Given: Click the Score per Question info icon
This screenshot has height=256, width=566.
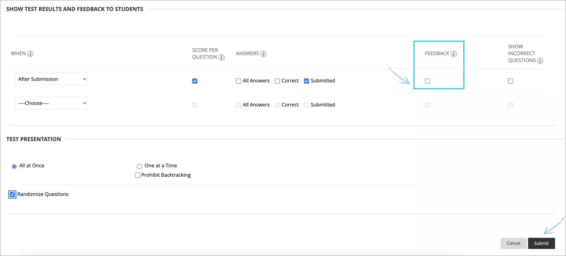Looking at the screenshot, I should point(221,57).
